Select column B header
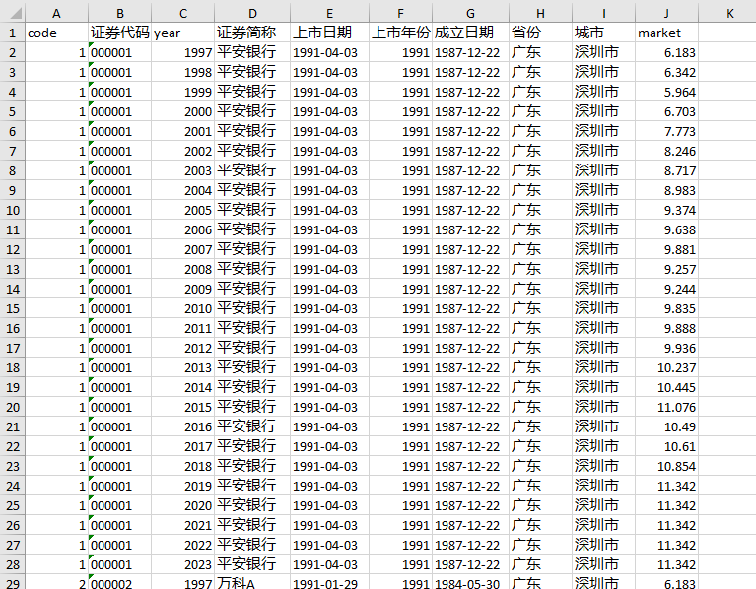The width and height of the screenshot is (756, 589). pyautogui.click(x=119, y=13)
